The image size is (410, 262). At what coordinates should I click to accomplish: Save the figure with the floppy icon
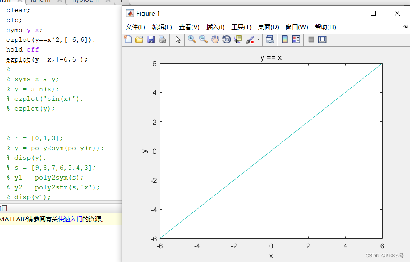tap(151, 39)
